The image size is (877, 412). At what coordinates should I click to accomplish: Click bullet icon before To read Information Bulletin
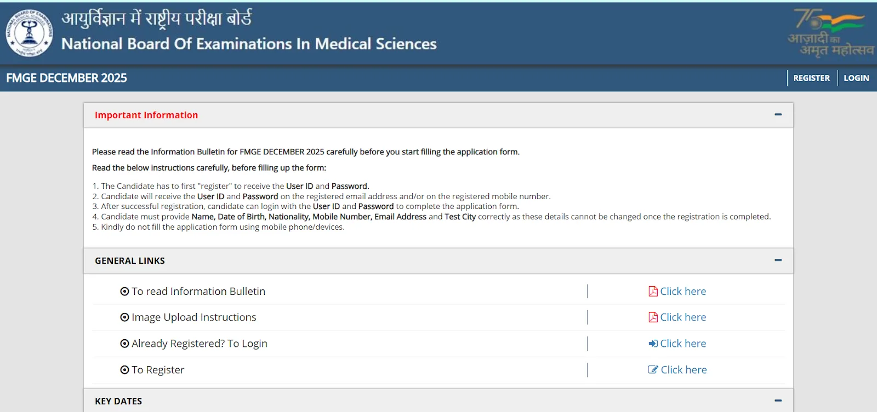click(x=124, y=292)
